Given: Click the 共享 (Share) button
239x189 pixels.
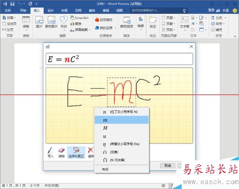Looking at the screenshot, I should point(223,10).
